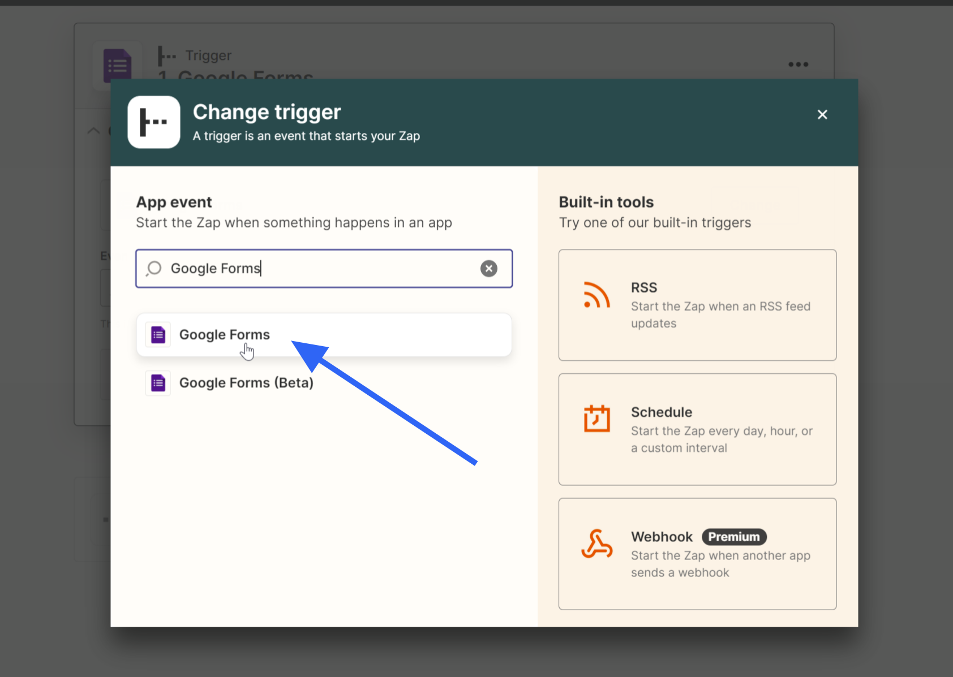Viewport: 953px width, 677px height.
Task: Click the Google Forms (Beta) purple icon
Action: pyautogui.click(x=158, y=383)
